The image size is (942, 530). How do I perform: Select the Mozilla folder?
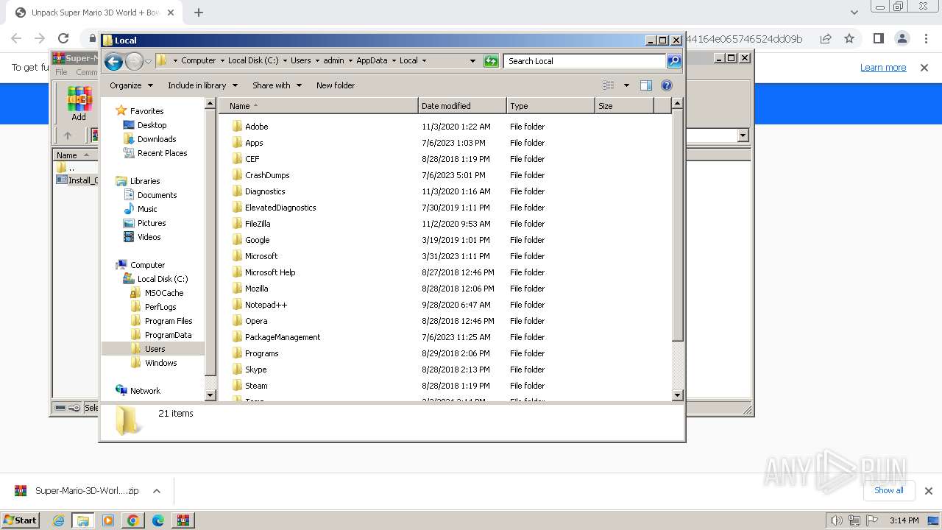pyautogui.click(x=256, y=289)
